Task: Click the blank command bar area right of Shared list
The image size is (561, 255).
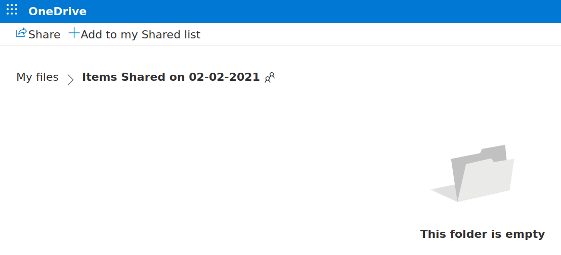Action: point(379,34)
